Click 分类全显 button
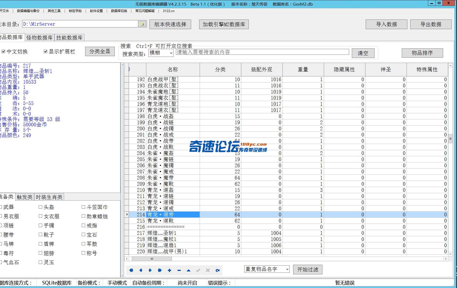The height and width of the screenshot is (288, 457). click(x=100, y=51)
